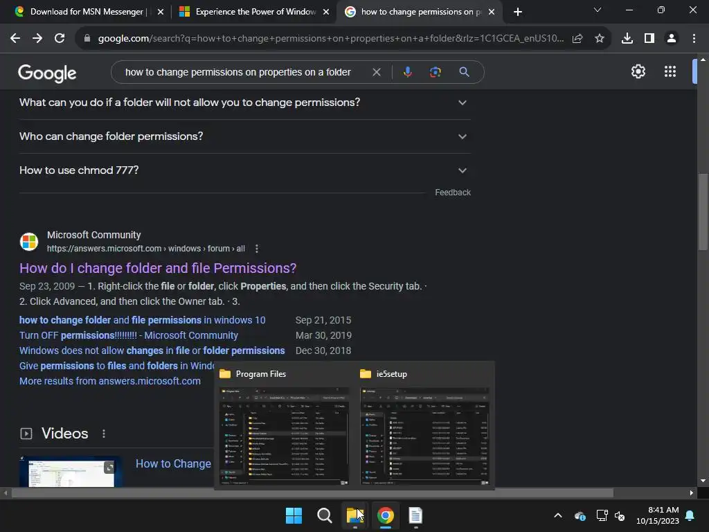Close the Experience the Power of Windows tab
Screen dimensions: 709x532
click(326, 12)
